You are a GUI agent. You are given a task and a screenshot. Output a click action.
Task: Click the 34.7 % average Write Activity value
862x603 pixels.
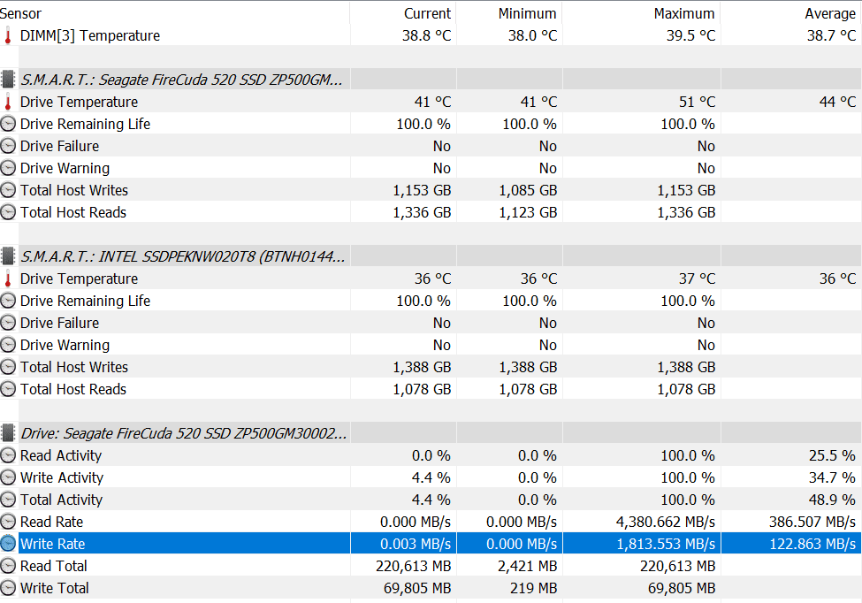point(832,477)
